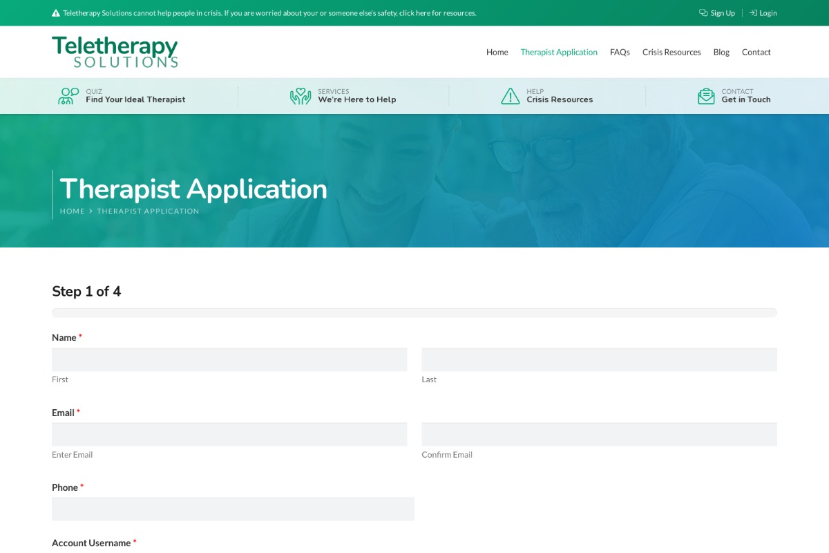Click the Crisis Resources warning triangle icon
Image resolution: width=829 pixels, height=553 pixels.
(511, 96)
